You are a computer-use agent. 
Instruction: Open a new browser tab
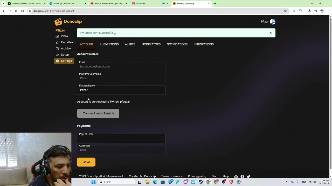tap(215, 4)
